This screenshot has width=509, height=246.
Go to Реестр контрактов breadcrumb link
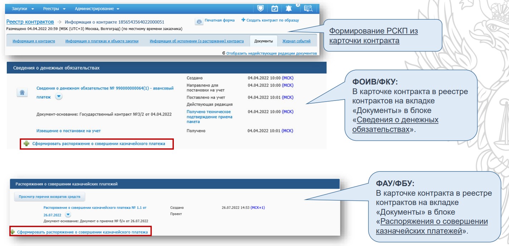click(30, 22)
